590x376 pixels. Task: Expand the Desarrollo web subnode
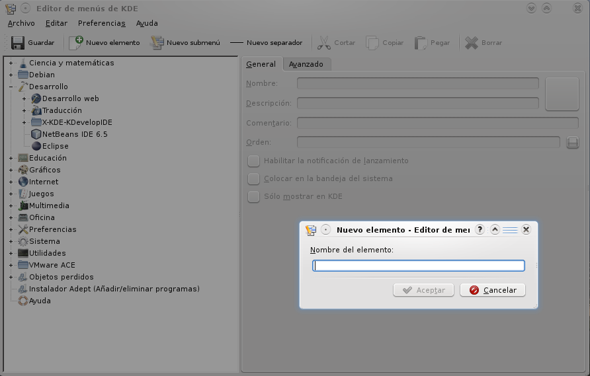24,99
